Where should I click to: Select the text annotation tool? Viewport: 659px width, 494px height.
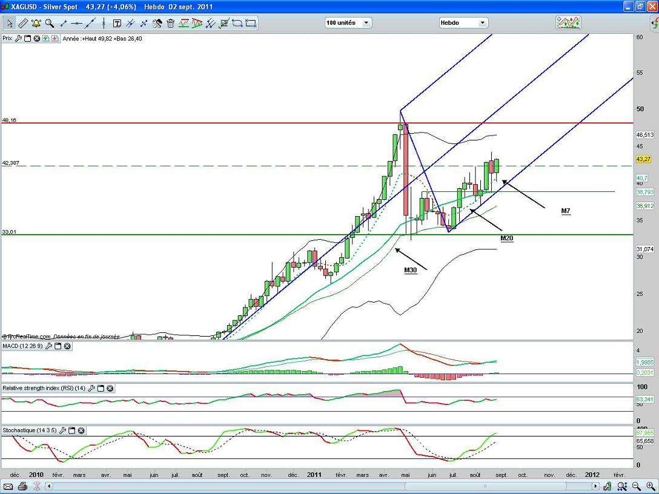pyautogui.click(x=117, y=24)
